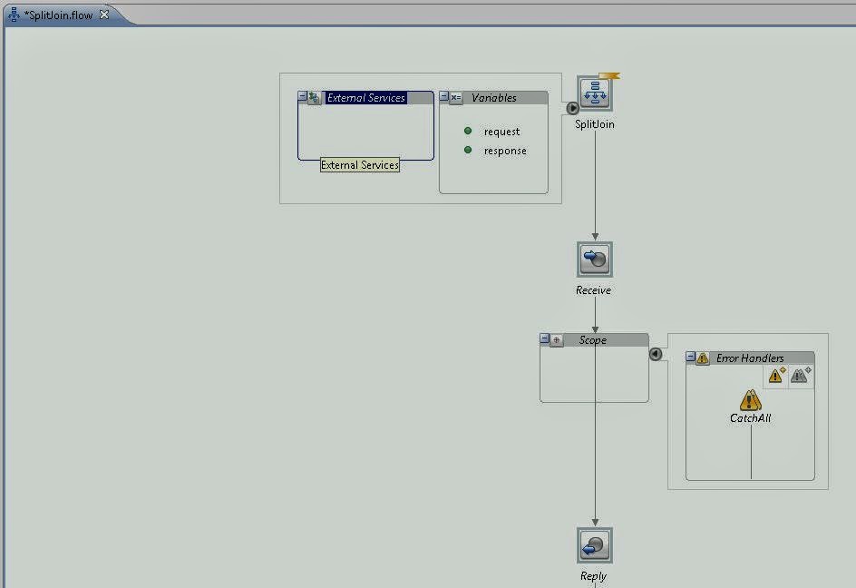Collapse the Variables panel

pyautogui.click(x=443, y=96)
